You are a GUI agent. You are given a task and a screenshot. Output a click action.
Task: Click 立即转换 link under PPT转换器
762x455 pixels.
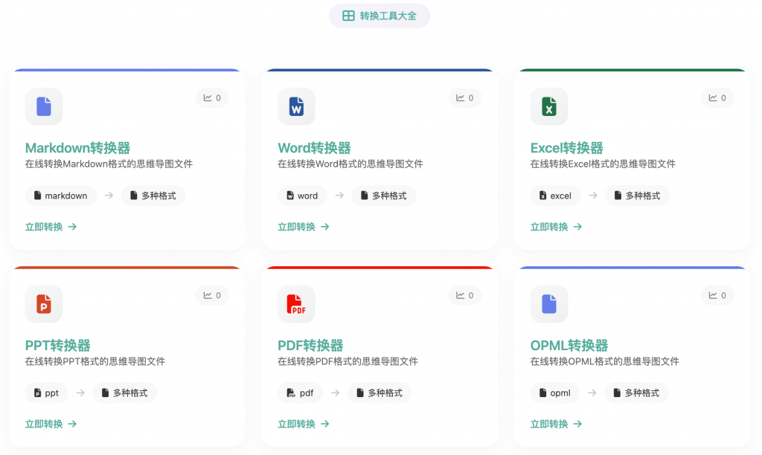pos(51,424)
